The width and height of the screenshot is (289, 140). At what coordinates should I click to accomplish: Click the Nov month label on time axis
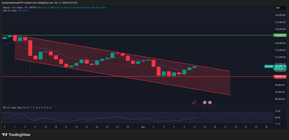(x=143, y=127)
